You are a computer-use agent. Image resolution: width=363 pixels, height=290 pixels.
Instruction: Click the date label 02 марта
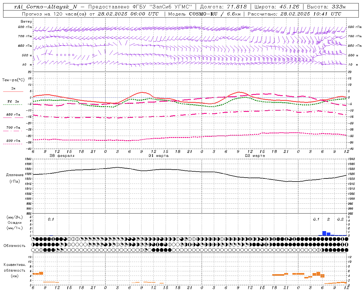pos(255,156)
